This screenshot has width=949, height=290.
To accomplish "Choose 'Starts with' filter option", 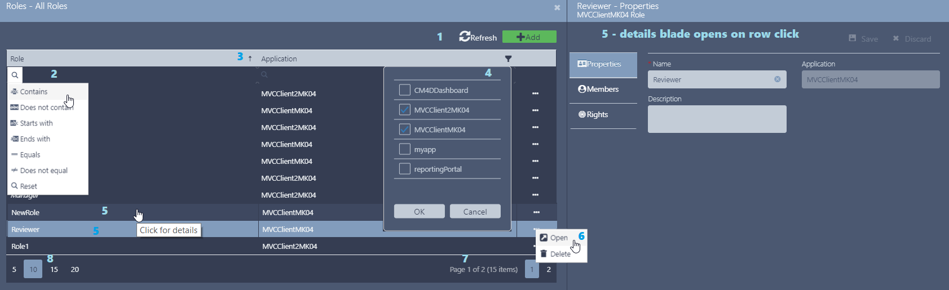I will [36, 123].
